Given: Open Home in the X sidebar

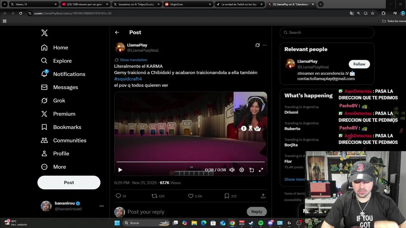Looking at the screenshot, I should (55, 47).
